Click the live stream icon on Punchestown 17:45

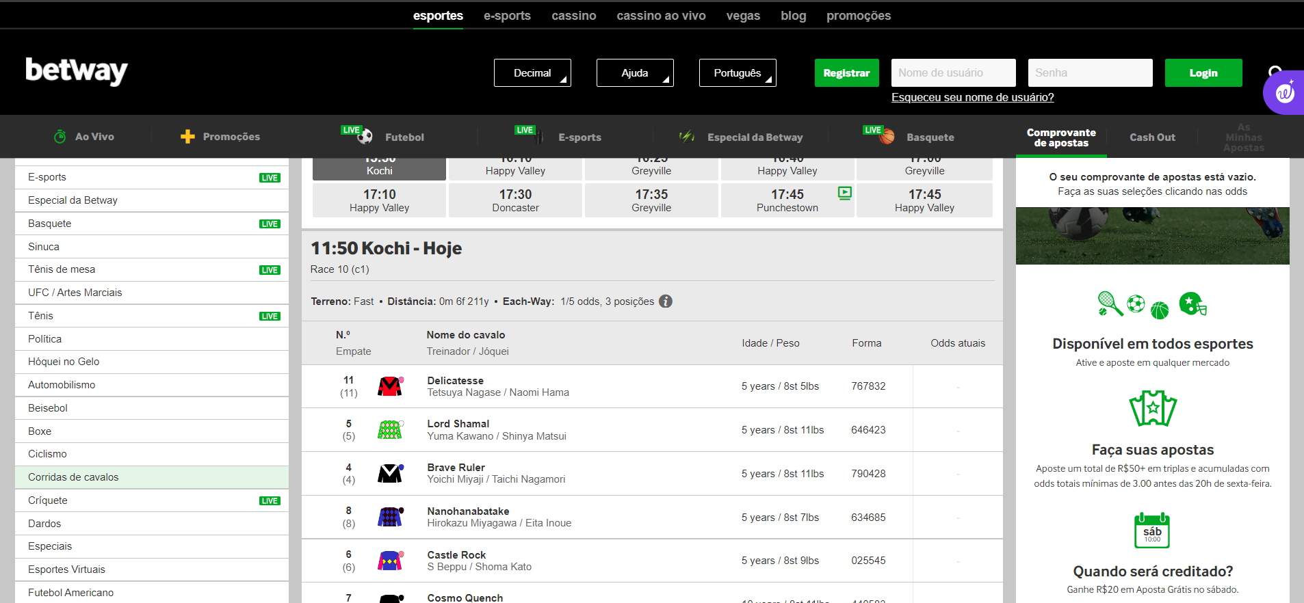click(x=845, y=193)
